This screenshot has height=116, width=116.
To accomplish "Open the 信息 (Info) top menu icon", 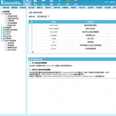I will pyautogui.click(x=35, y=3).
